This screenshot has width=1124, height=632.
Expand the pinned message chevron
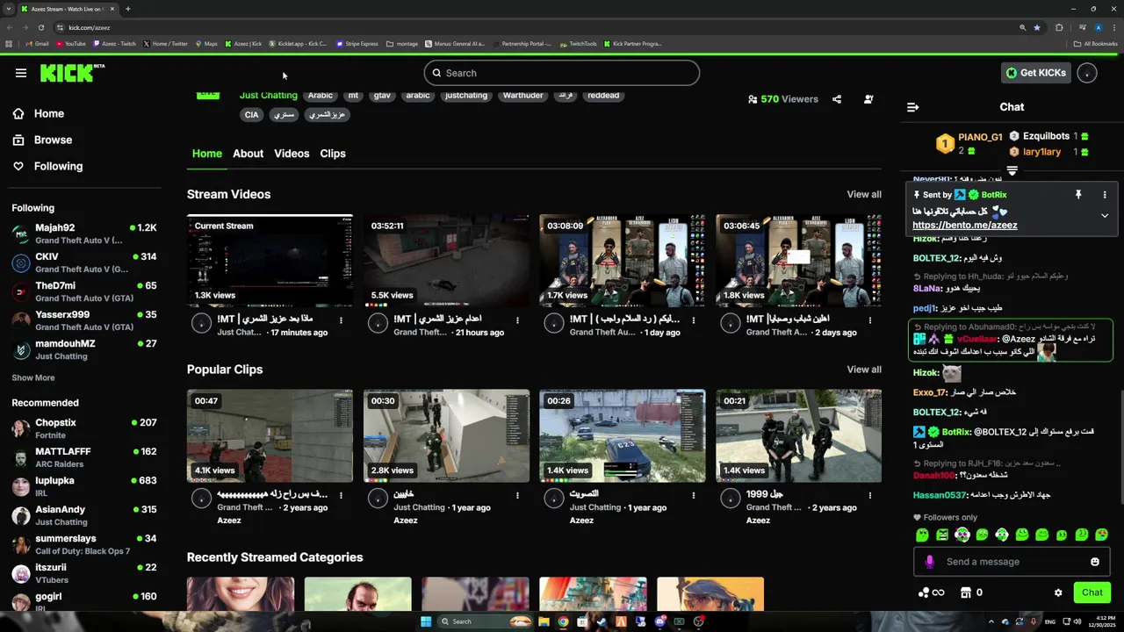(1105, 215)
